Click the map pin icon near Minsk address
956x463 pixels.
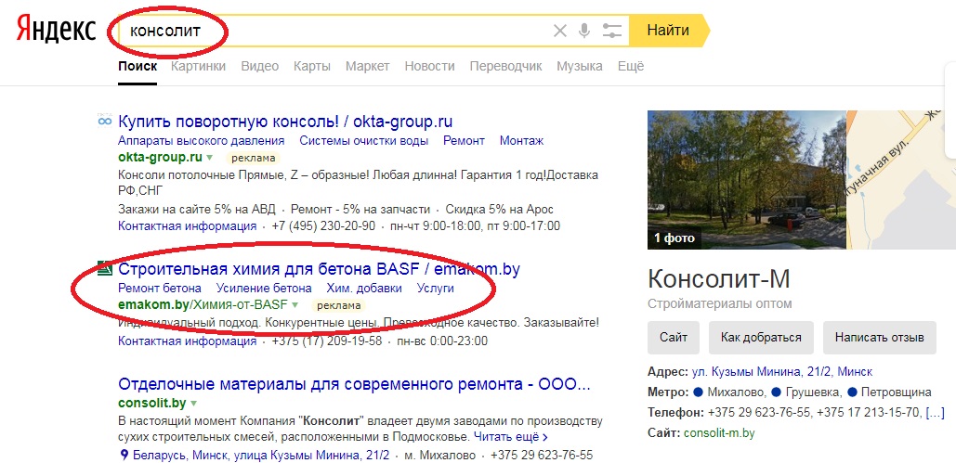[x=124, y=455]
